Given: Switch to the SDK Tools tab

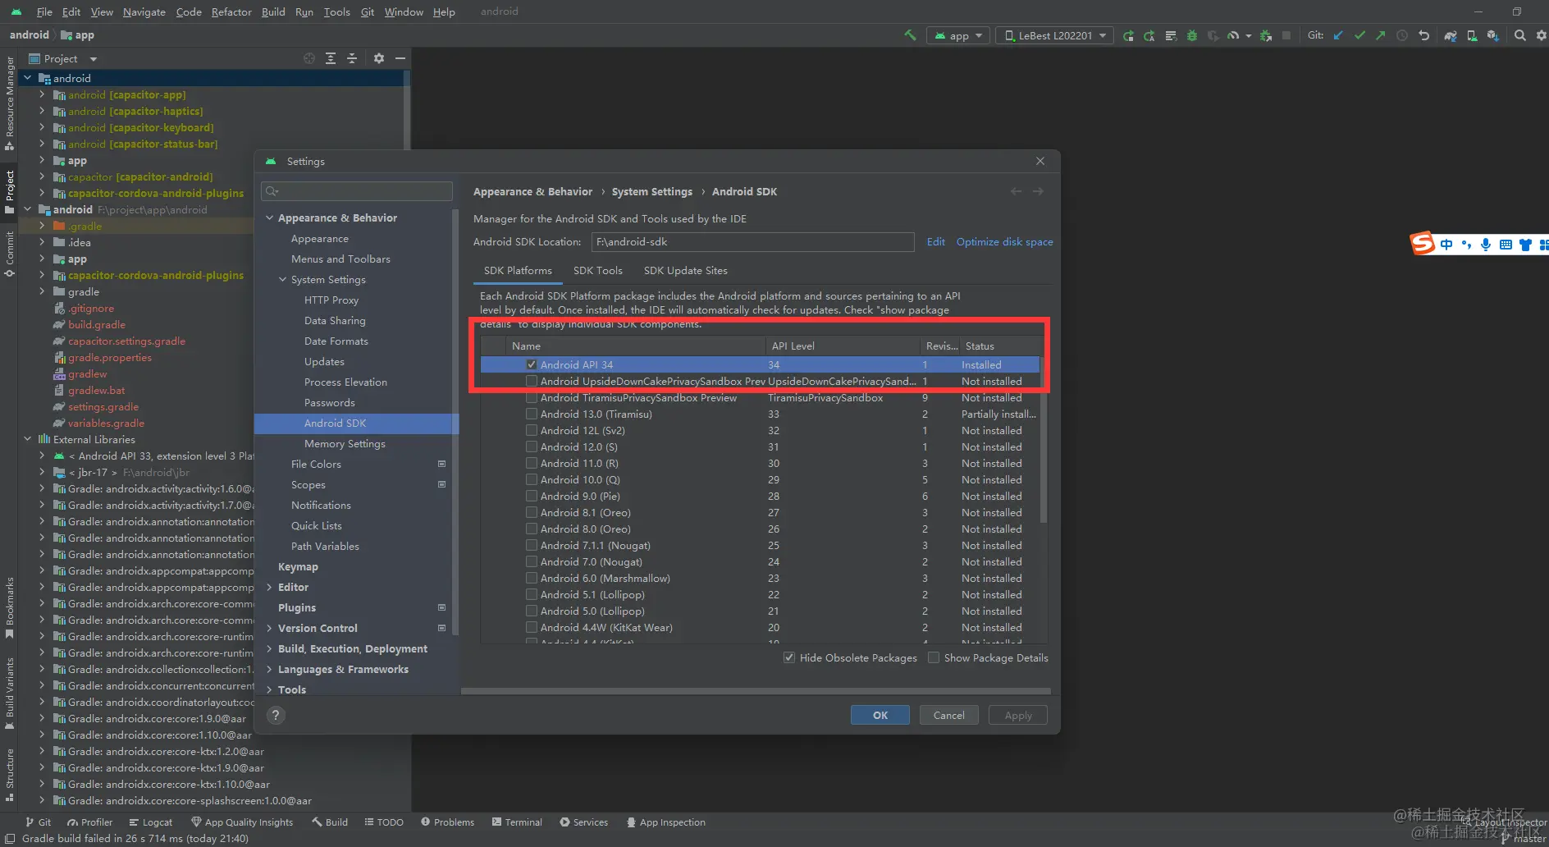Looking at the screenshot, I should click(x=597, y=271).
